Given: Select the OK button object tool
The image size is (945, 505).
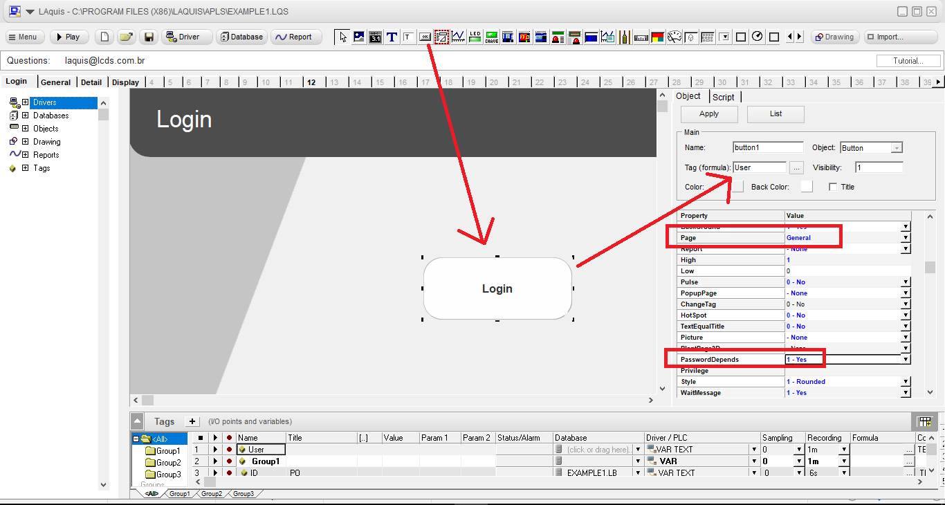Looking at the screenshot, I should tap(425, 37).
